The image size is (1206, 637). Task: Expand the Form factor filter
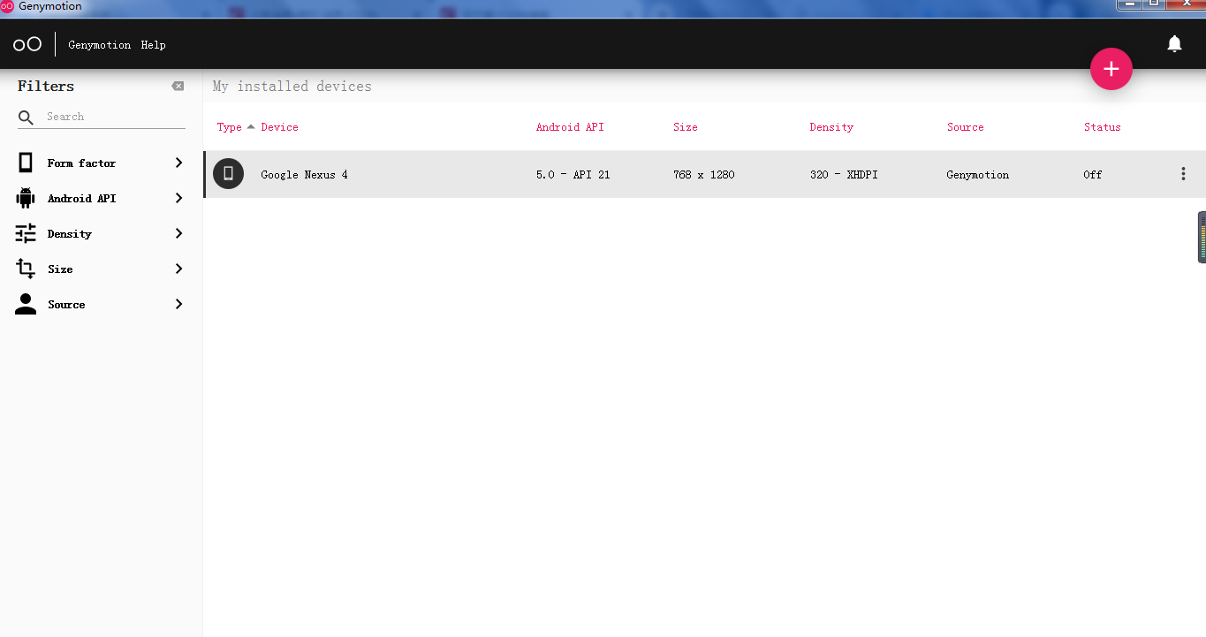(x=178, y=163)
